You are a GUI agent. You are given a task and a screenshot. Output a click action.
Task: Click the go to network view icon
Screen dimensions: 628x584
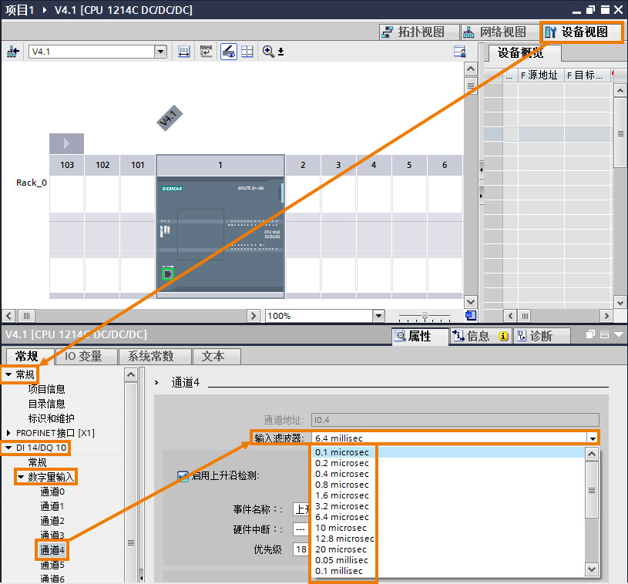pos(12,52)
